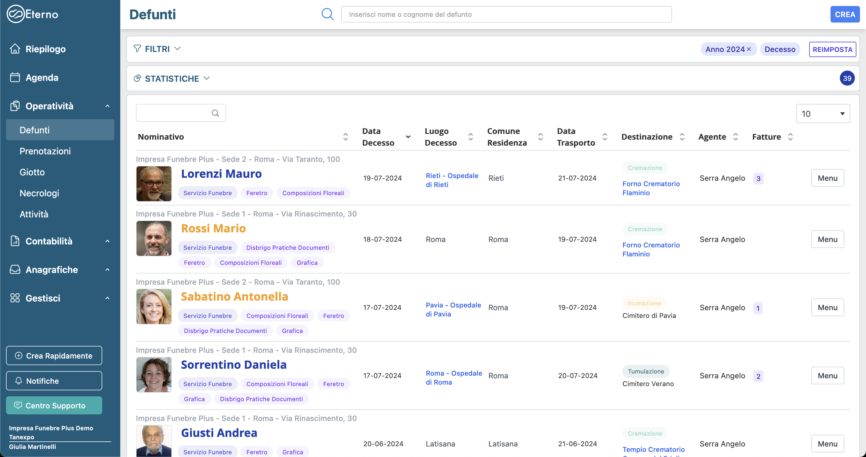Remove the Anno 2024 filter chip
The width and height of the screenshot is (866, 457).
point(749,49)
